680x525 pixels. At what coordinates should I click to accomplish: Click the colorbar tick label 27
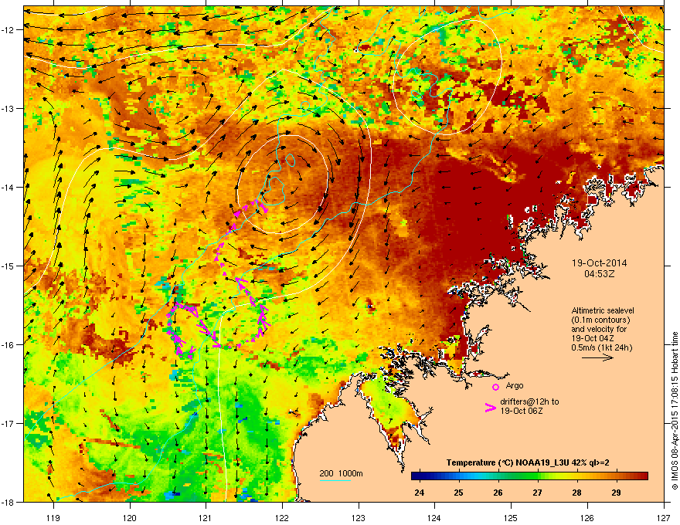(x=537, y=493)
